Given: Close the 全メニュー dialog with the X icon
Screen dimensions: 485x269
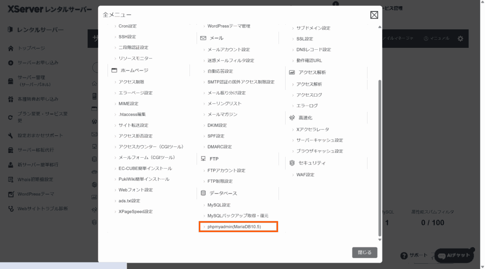Looking at the screenshot, I should click(x=374, y=15).
